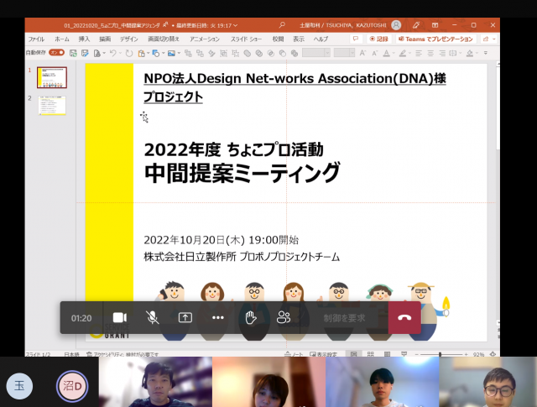This screenshot has width=537, height=407.
Task: Click the increase font size icon
Action: coord(362,53)
